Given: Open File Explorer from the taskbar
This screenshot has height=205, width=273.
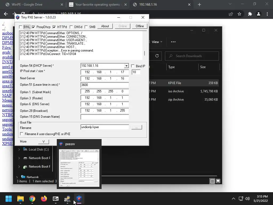Looking at the screenshot, I should [20, 199].
